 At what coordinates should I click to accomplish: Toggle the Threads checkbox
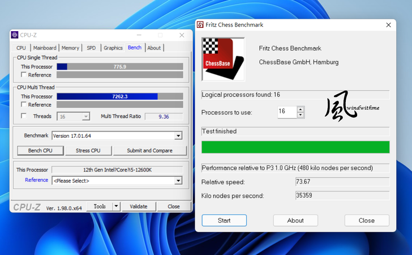[x=23, y=116]
